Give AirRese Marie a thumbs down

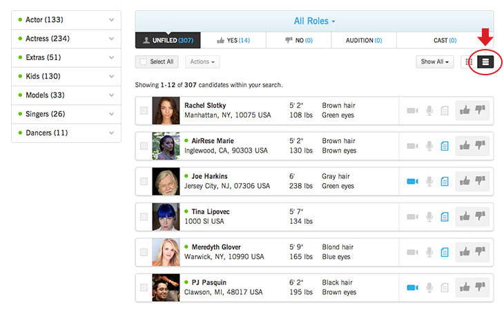click(x=481, y=146)
